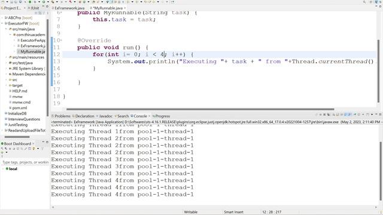This screenshot has width=383, height=215.
Task: Collapse the src/main/java folder
Action: (x=7, y=29)
